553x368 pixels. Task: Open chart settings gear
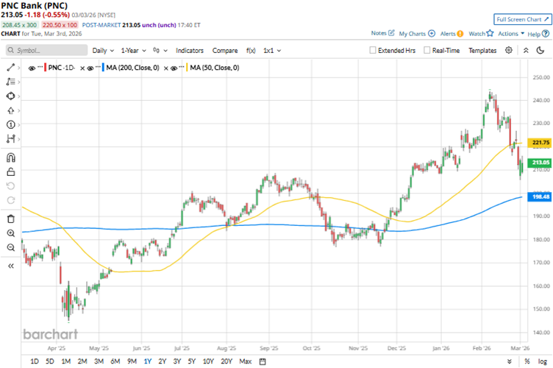click(x=509, y=50)
